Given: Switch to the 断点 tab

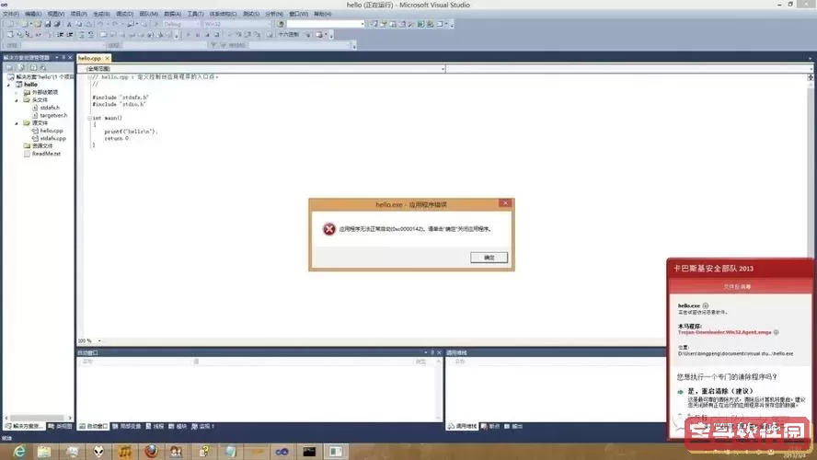Looking at the screenshot, I should pyautogui.click(x=490, y=426).
